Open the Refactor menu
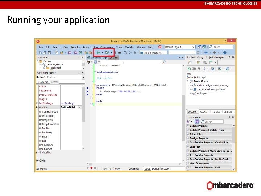261x196 pixels. click(x=75, y=47)
